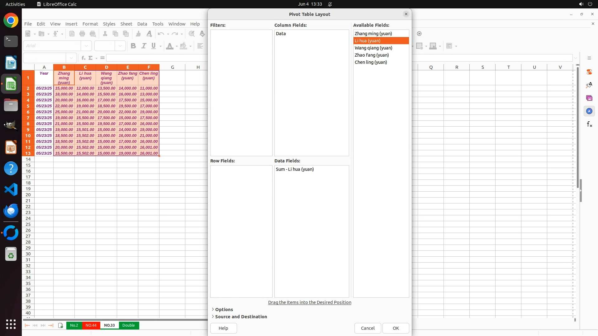The width and height of the screenshot is (598, 336).
Task: Open the font name dropdown arrow
Action: coord(86,46)
